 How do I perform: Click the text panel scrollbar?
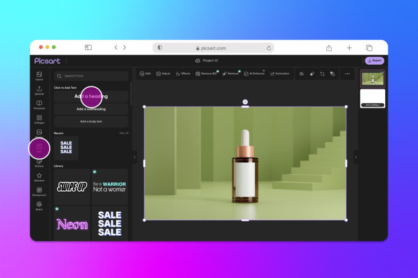pos(131,93)
